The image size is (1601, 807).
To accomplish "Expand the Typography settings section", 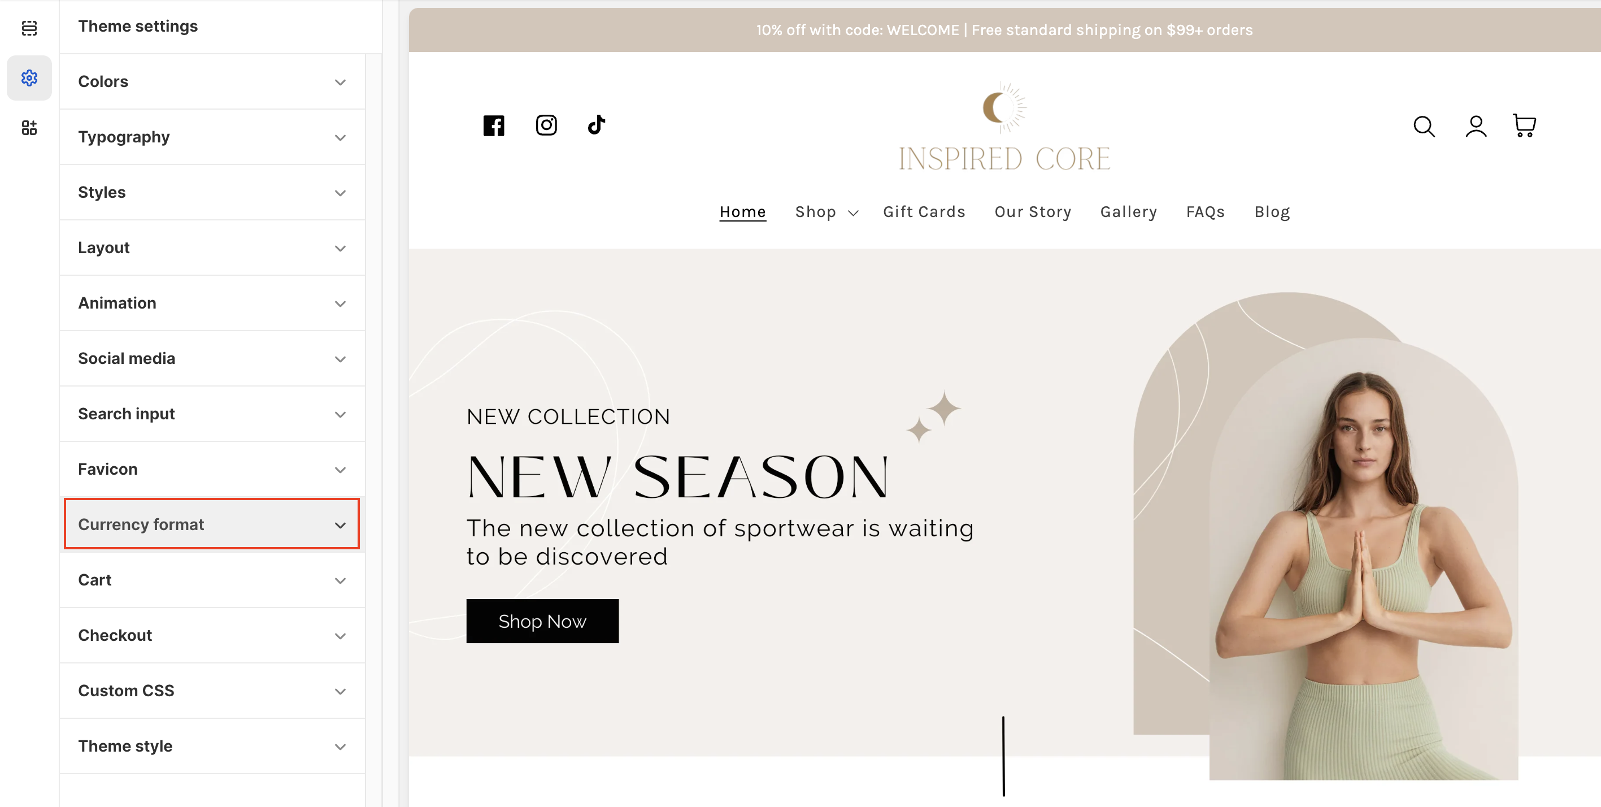I will (x=212, y=137).
